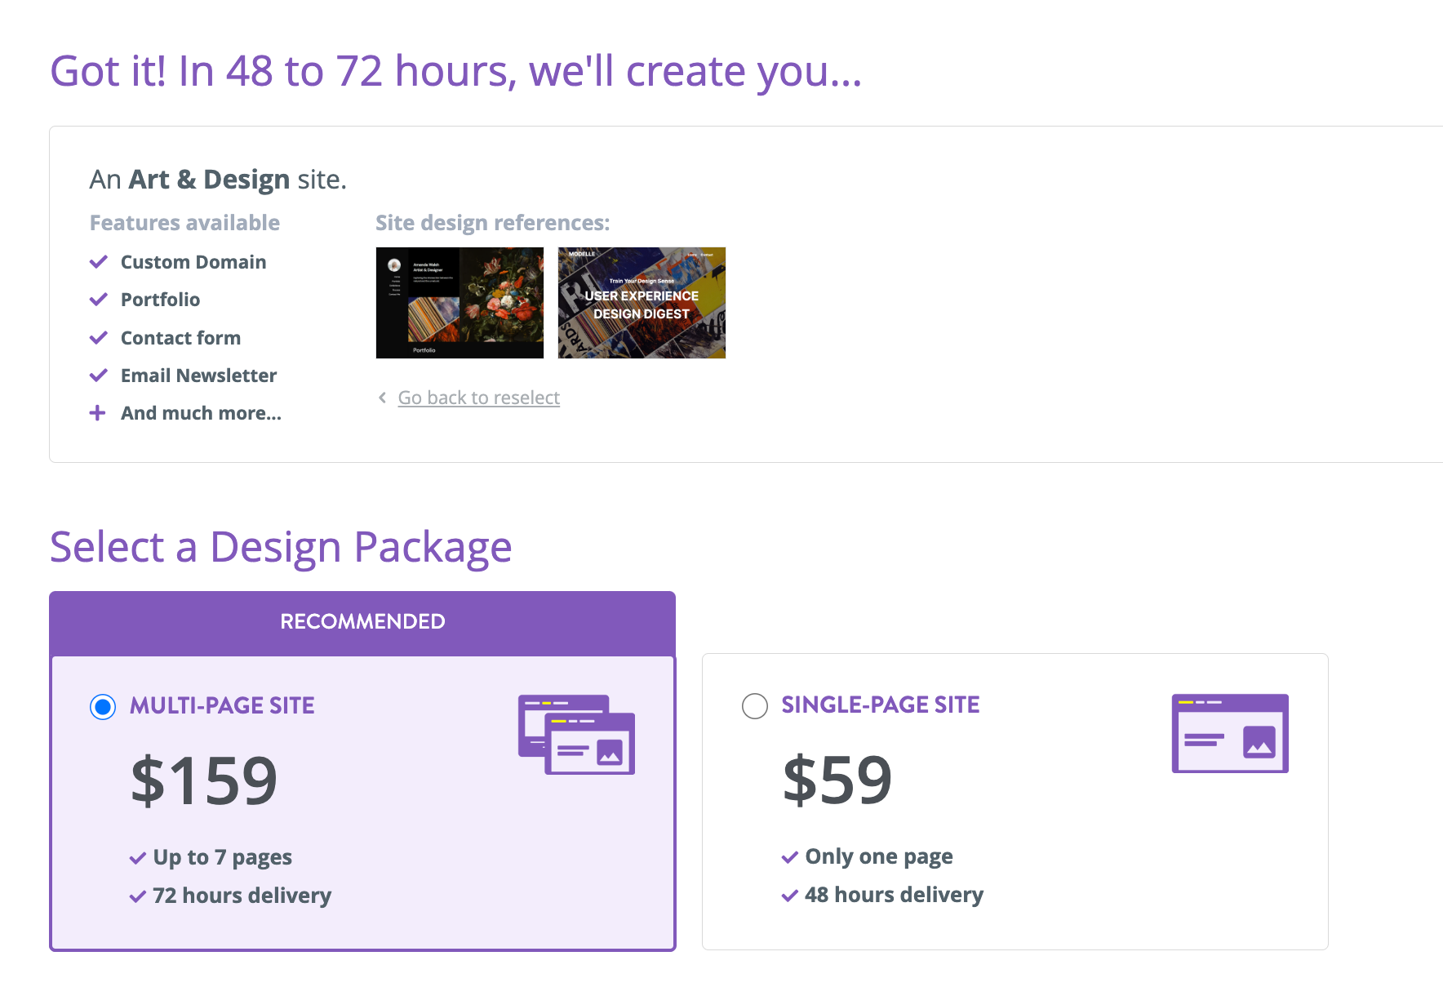
Task: Click the single-page site window icon
Action: pyautogui.click(x=1230, y=733)
